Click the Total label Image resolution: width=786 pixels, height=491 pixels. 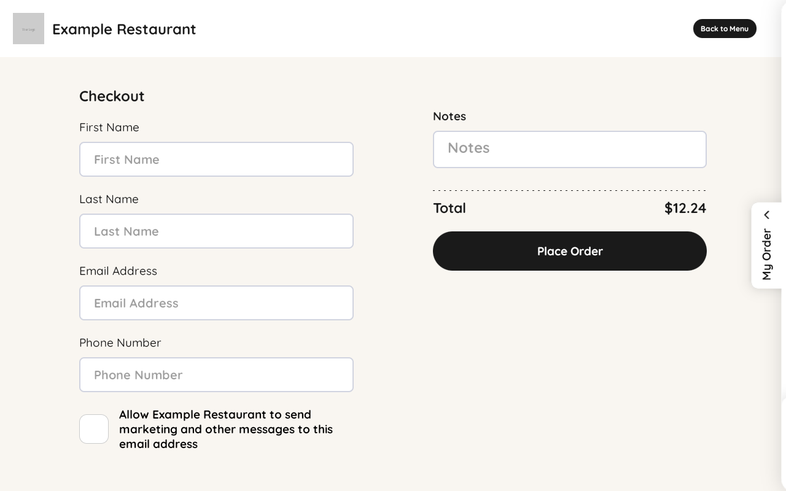pos(449,208)
